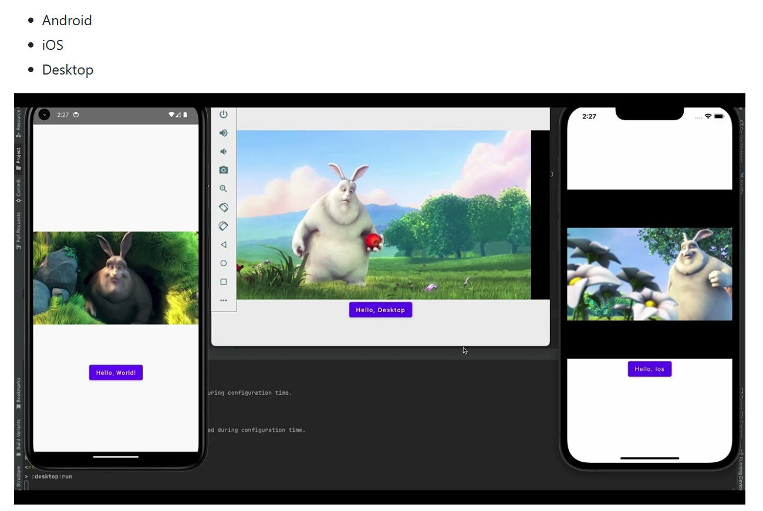Click the "Hello, World!" button
The width and height of the screenshot is (763, 511).
(x=116, y=372)
